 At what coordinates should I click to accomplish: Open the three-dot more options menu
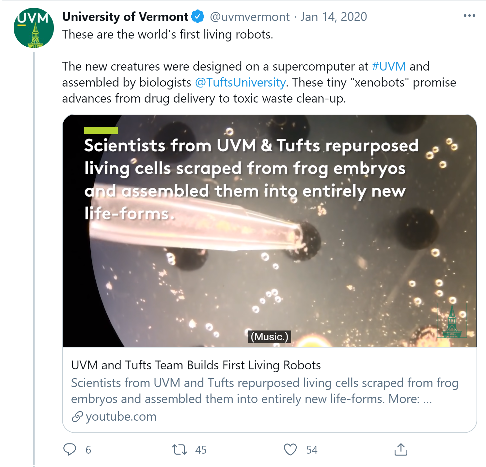point(469,16)
